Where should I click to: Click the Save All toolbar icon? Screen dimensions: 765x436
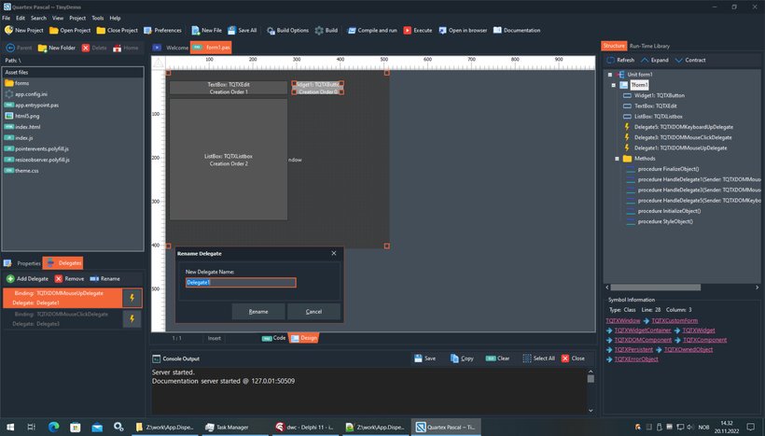[231, 30]
